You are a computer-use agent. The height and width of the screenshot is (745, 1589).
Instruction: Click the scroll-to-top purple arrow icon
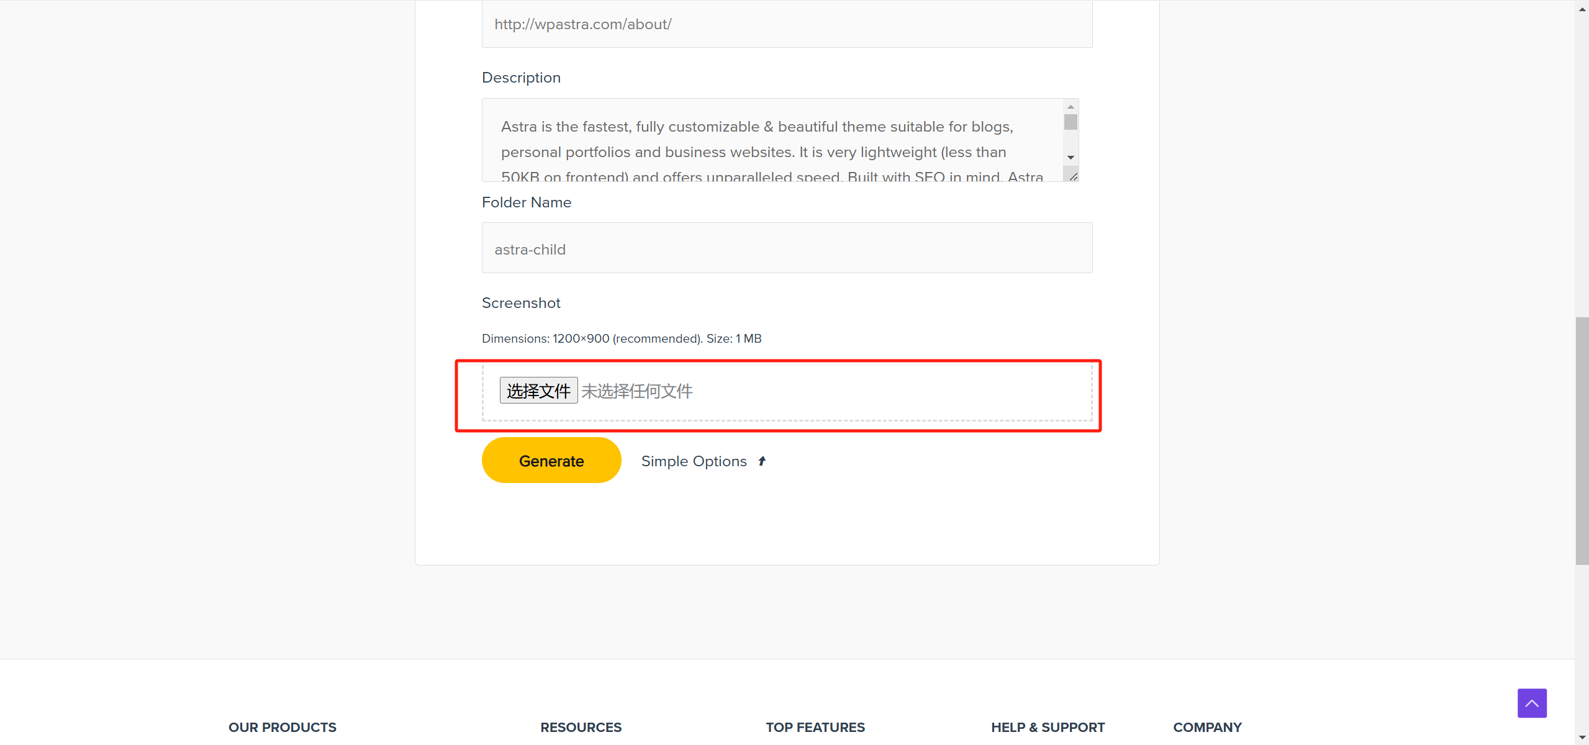point(1531,703)
